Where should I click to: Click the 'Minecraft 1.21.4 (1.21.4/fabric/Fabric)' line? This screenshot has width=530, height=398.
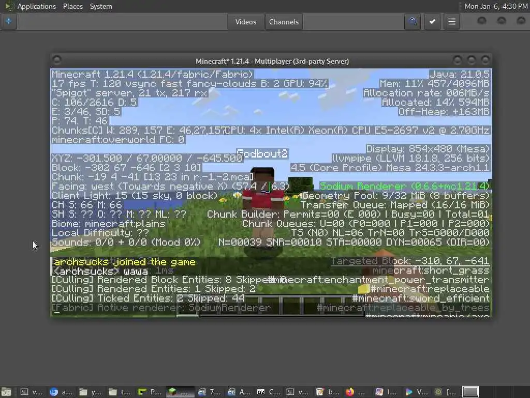(152, 74)
